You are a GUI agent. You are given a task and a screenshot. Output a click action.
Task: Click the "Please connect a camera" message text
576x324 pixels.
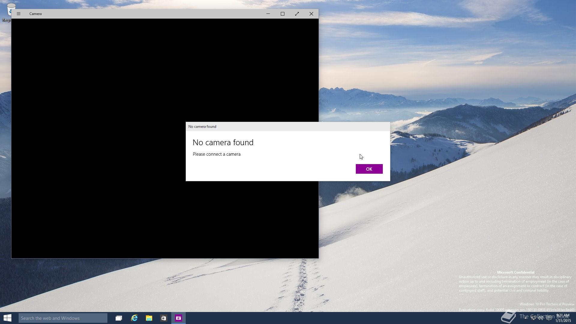pos(217,154)
